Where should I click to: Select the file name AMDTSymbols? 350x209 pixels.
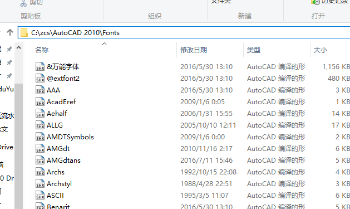70,137
